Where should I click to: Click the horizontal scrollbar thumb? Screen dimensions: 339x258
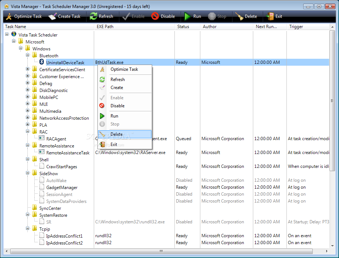[161, 251]
